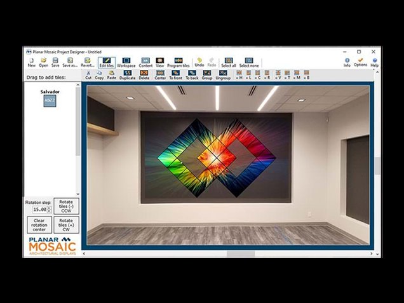Click the canvas vertical scroll down arrow
404x303 pixels.
coord(377,254)
